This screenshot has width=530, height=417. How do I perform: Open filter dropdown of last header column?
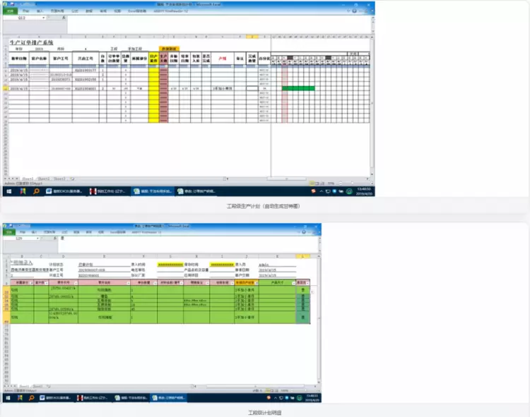point(307,283)
